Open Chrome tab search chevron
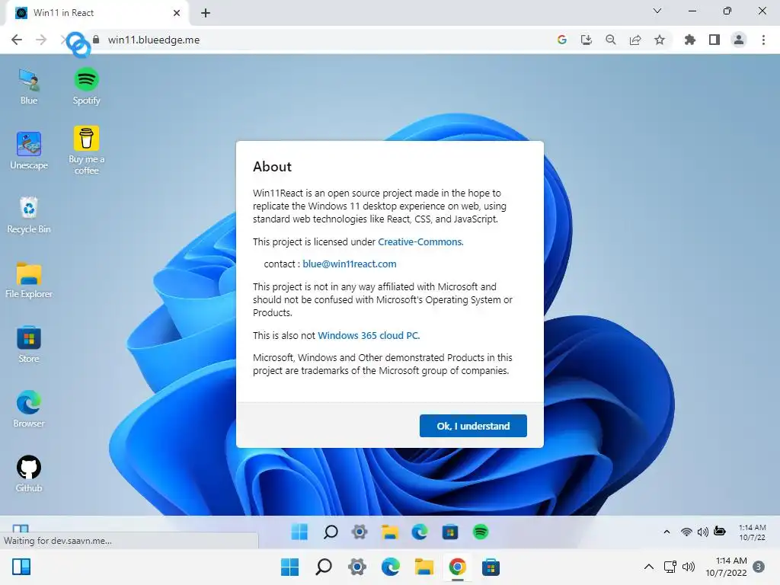The height and width of the screenshot is (585, 780). click(657, 11)
